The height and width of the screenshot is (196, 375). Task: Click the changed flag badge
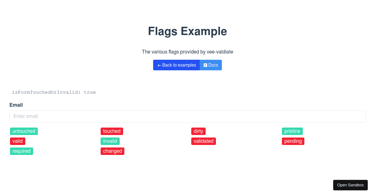point(112,151)
